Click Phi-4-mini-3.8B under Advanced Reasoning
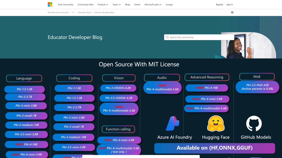Viewport: 282px width, 158px height. [x=207, y=99]
